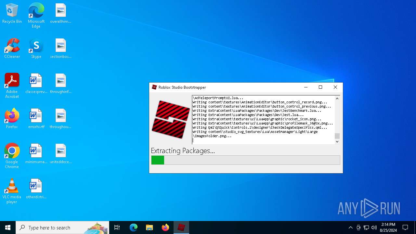416x234 pixels.
Task: Open Microsoft Edge from the taskbar
Action: point(134,227)
